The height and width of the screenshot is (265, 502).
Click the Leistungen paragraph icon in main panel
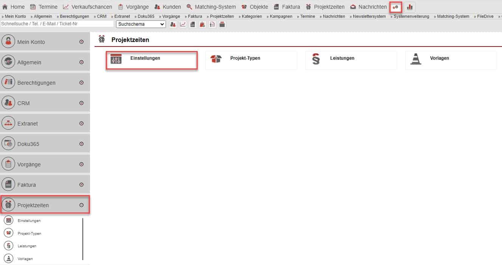[316, 59]
